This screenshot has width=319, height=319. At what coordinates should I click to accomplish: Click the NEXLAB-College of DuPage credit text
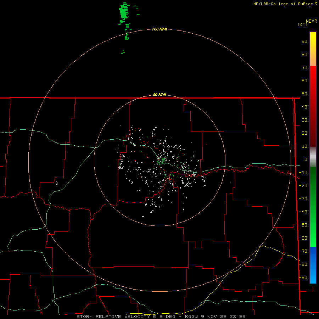click(x=283, y=4)
